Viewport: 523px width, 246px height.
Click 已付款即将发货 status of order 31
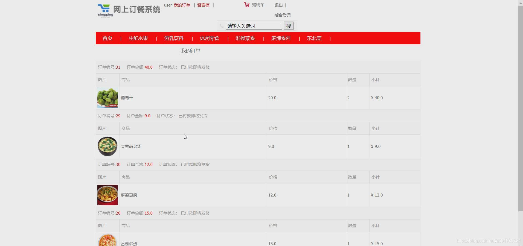(x=195, y=67)
